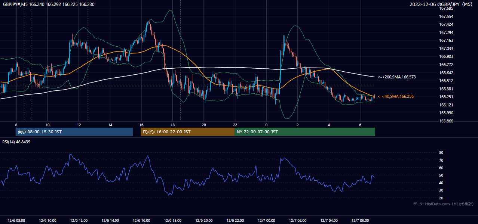The height and width of the screenshot is (224, 478).
Task: Click price axis value 166.512
Action: pos(446,81)
